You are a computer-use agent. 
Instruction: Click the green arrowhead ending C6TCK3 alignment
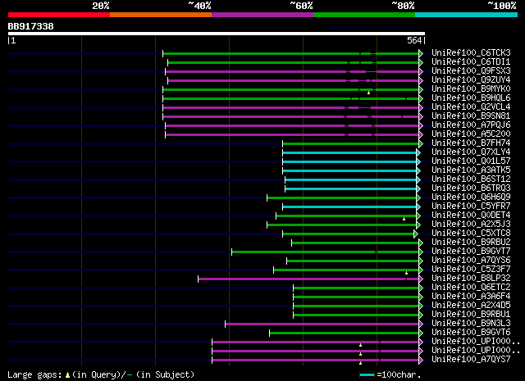421,53
